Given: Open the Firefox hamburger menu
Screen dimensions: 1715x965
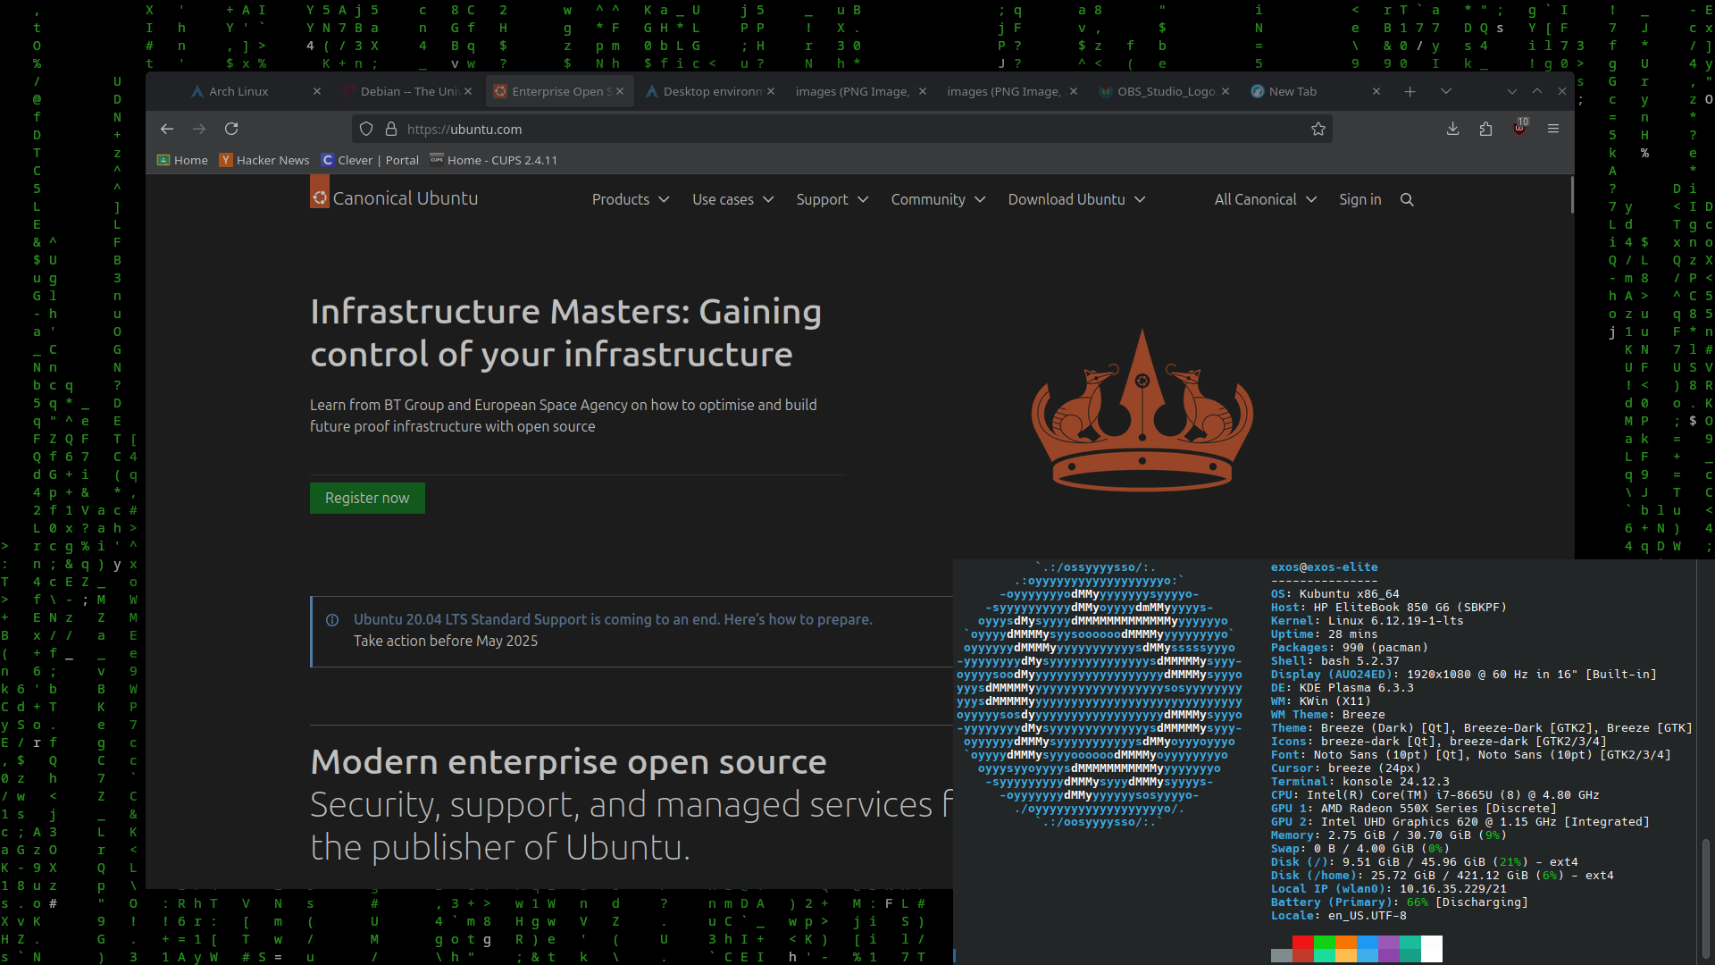Looking at the screenshot, I should coord(1553,129).
